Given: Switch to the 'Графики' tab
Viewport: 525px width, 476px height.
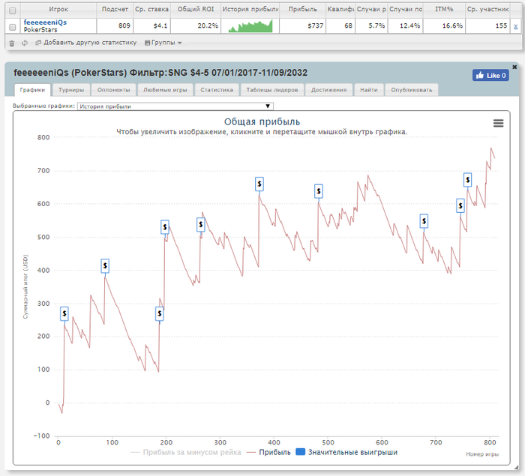Looking at the screenshot, I should tap(32, 90).
